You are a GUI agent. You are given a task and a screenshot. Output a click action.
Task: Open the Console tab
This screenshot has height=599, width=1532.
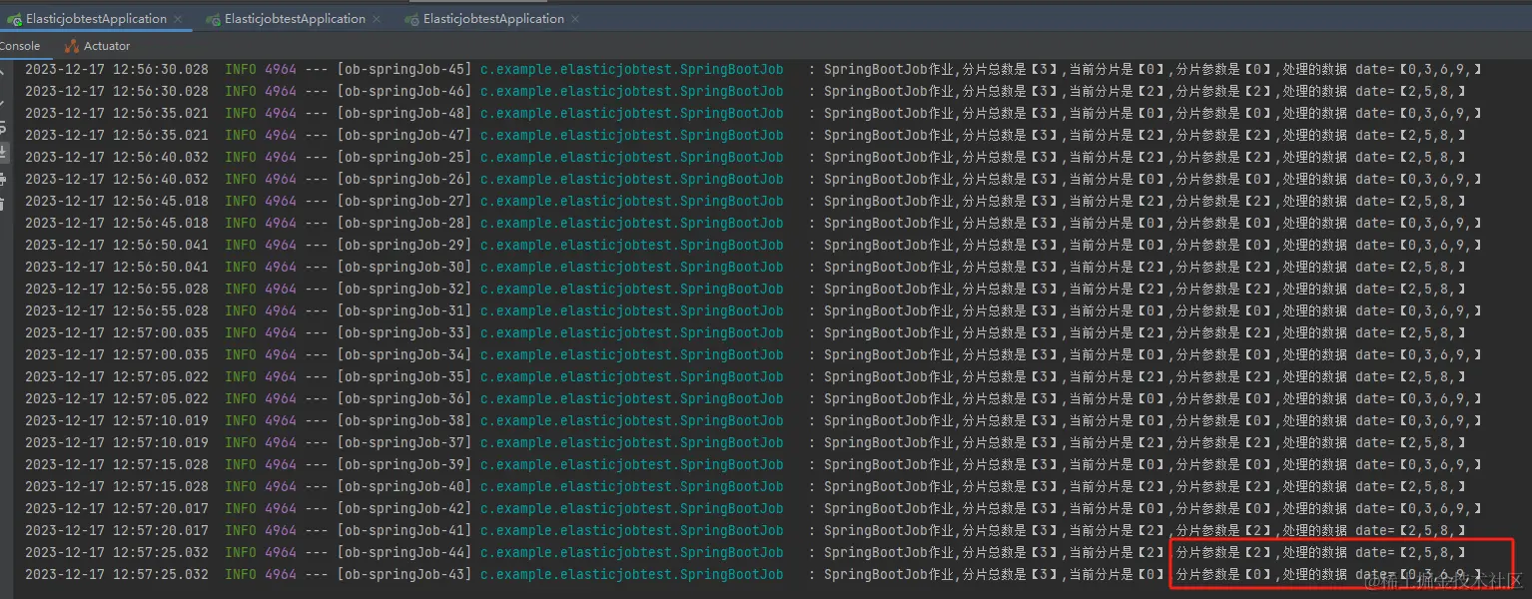point(20,46)
